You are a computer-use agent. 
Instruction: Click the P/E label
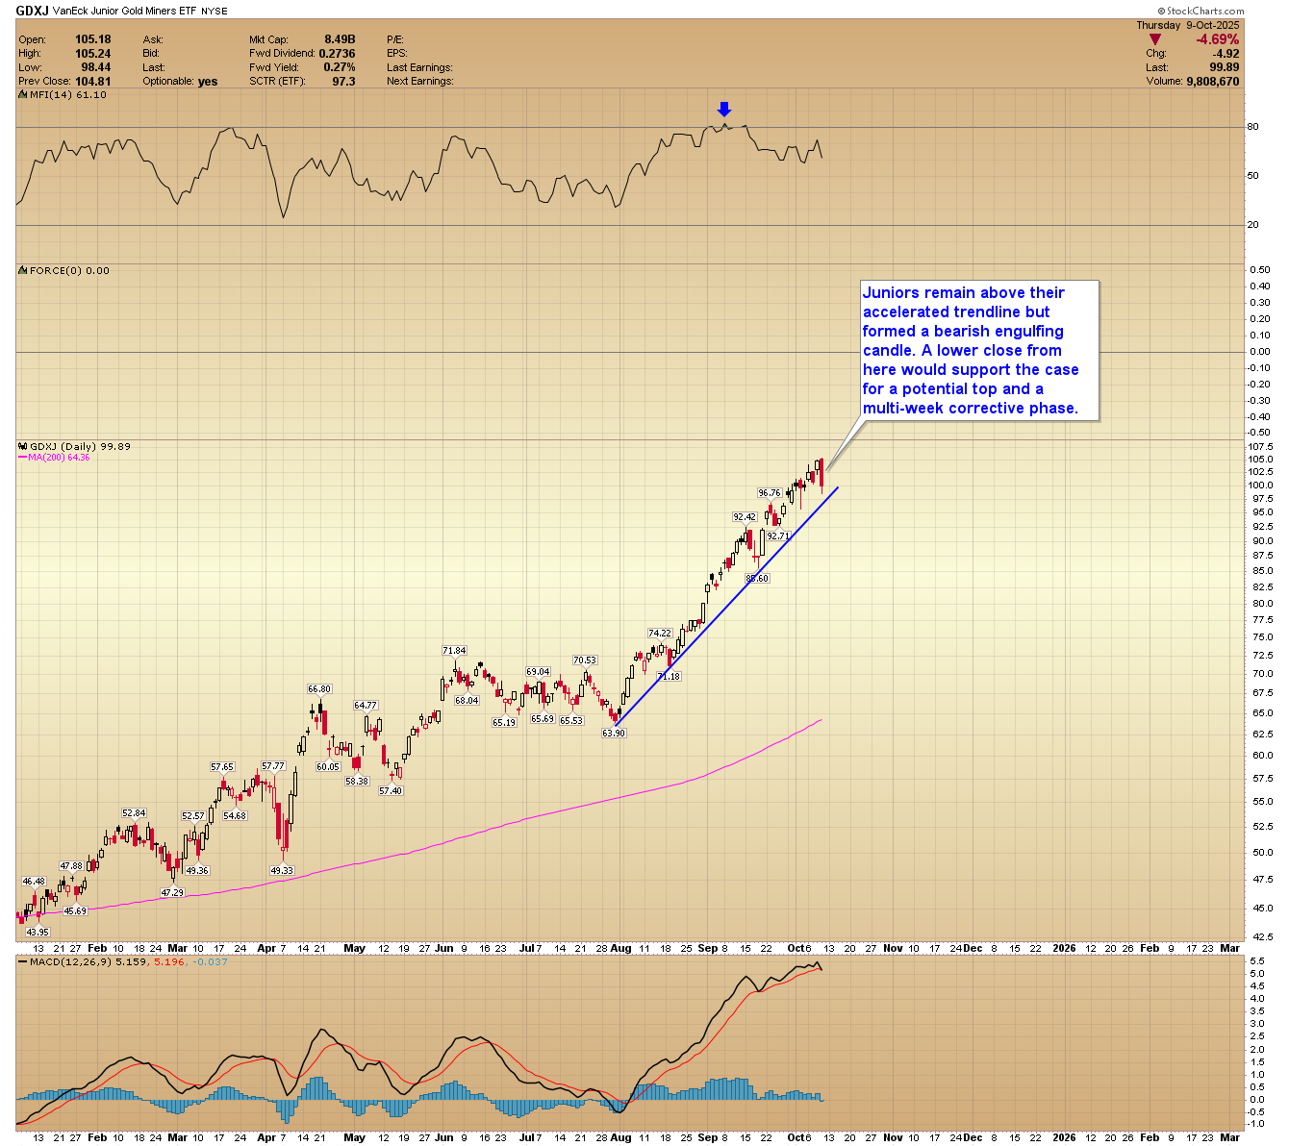(x=395, y=39)
